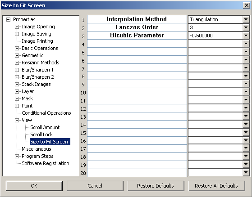The image size is (252, 197).
Task: Open the row 20 dropdown arrow
Action: click(246, 173)
